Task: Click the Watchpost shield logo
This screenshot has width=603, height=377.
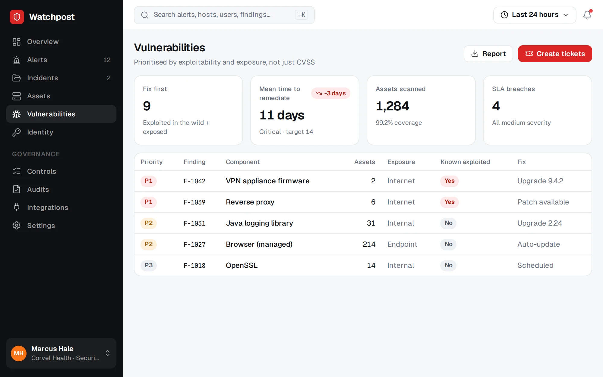Action: [17, 17]
